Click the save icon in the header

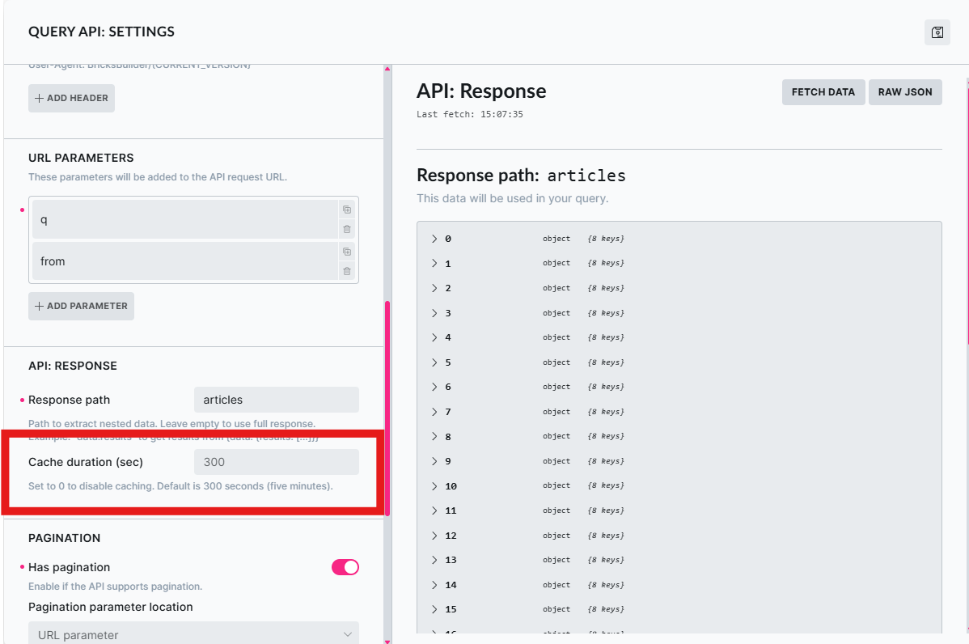click(x=937, y=32)
